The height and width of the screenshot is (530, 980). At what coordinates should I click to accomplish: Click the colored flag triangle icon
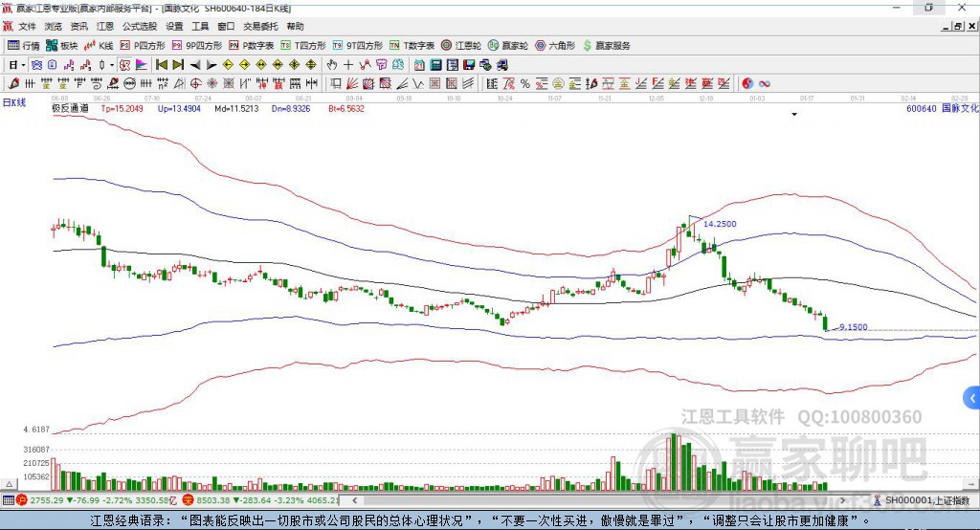[142, 65]
